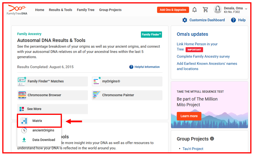Collapse the See More list
Image resolution: width=254 pixels, height=156 pixels.
coord(52,109)
